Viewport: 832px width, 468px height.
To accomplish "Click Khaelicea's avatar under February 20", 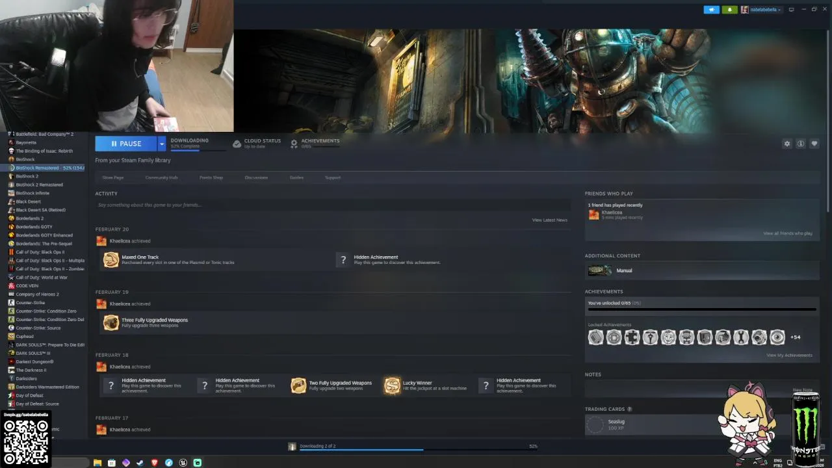I will coord(101,241).
